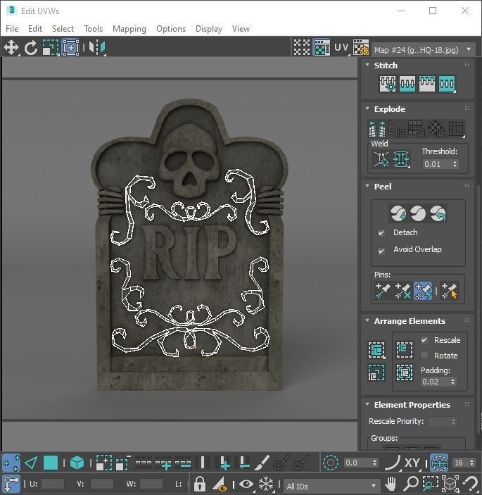Adjust the Weld Threshold spinner arrows

pos(455,164)
